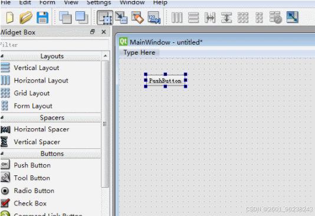Screen dimensions: 315x216
Task: Apply Lay Out Horizontally in Splitter icon
Action: 210,18
